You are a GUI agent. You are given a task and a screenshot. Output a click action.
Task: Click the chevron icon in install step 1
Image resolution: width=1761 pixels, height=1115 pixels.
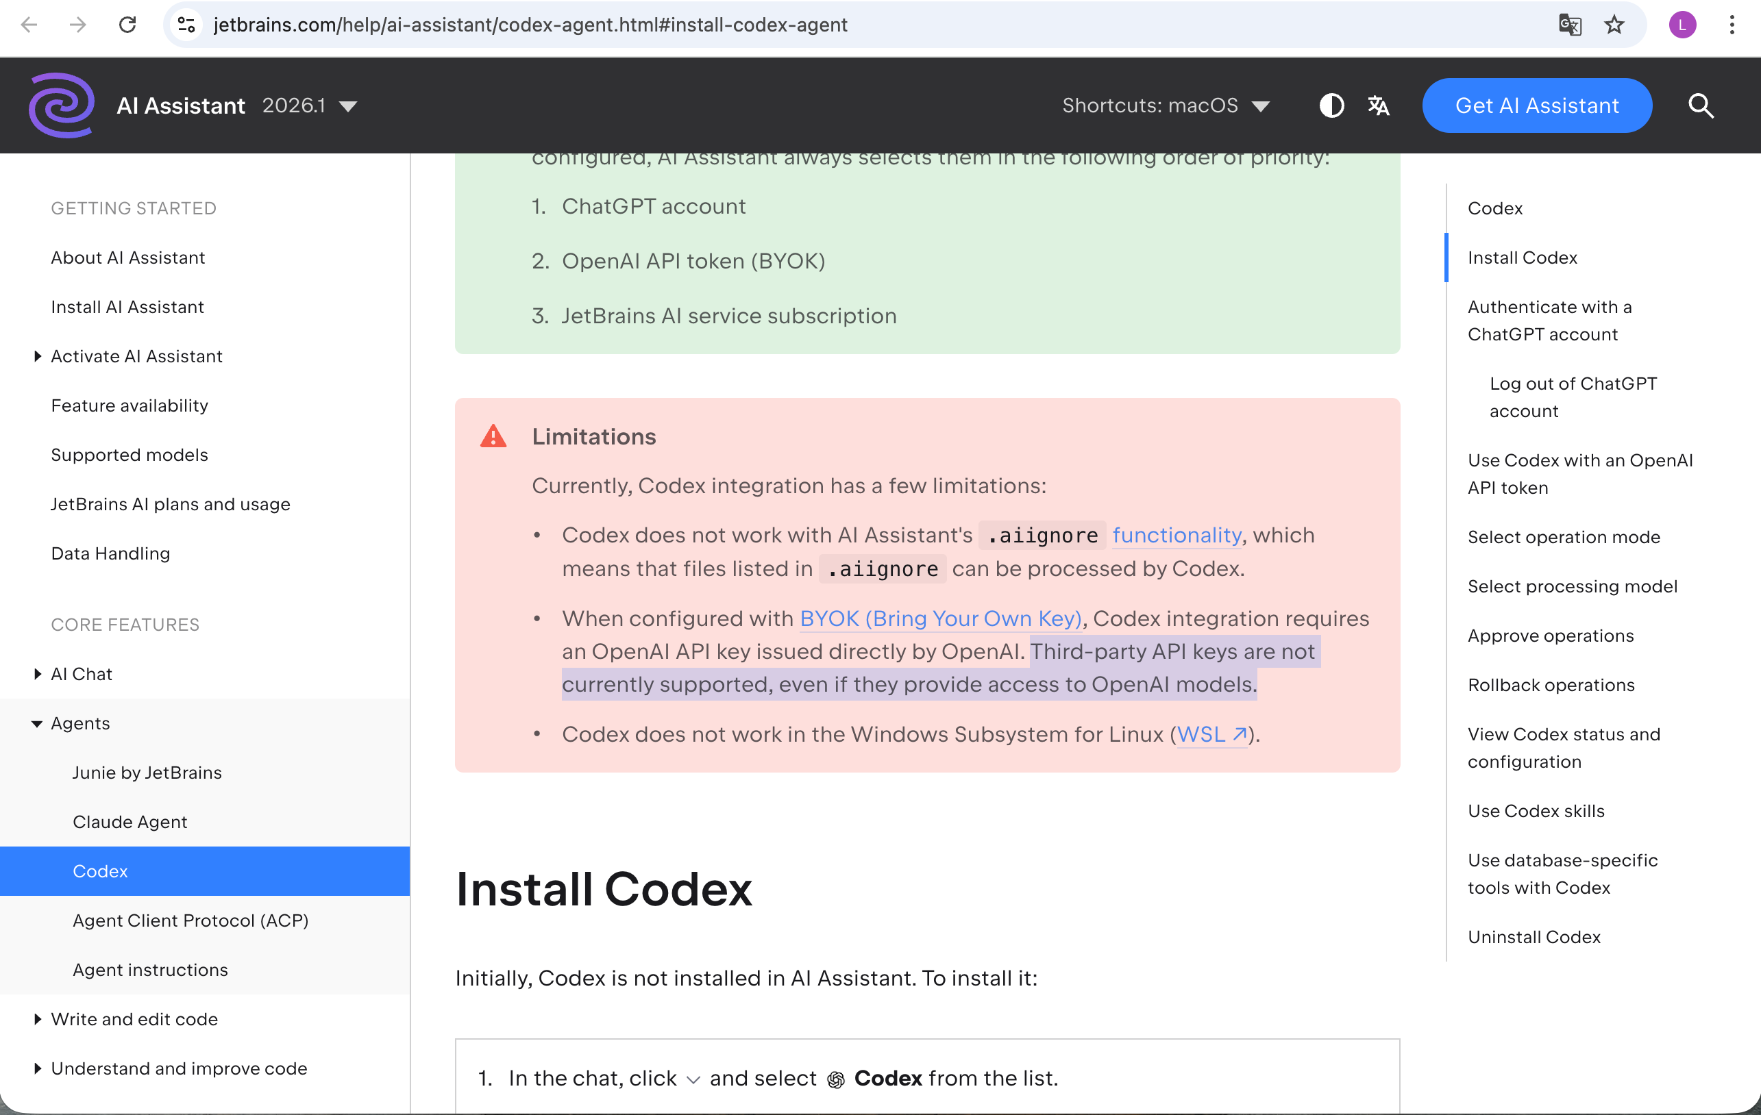[x=693, y=1080]
